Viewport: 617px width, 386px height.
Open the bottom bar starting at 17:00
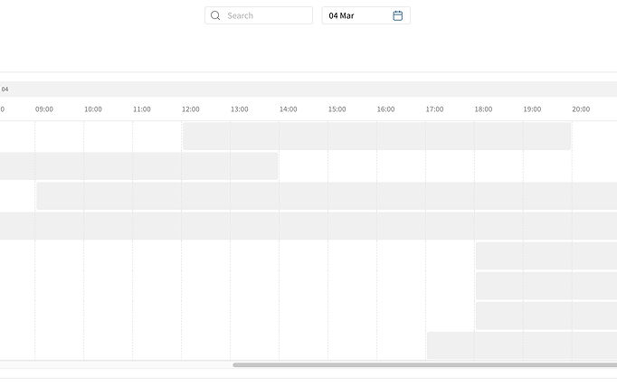[521, 345]
